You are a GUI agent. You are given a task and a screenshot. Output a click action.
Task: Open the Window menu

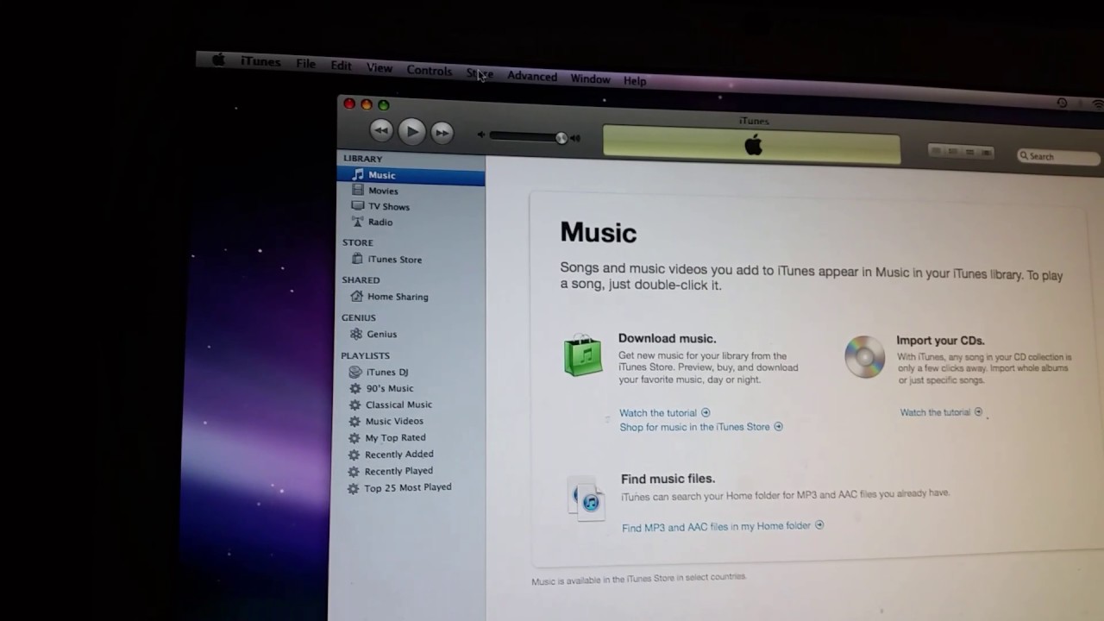coord(590,78)
